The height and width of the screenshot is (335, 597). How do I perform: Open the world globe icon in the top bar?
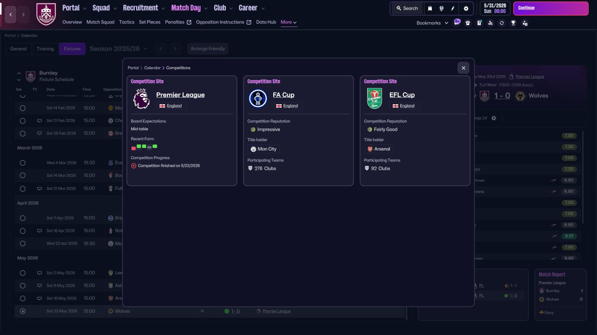coord(441,8)
